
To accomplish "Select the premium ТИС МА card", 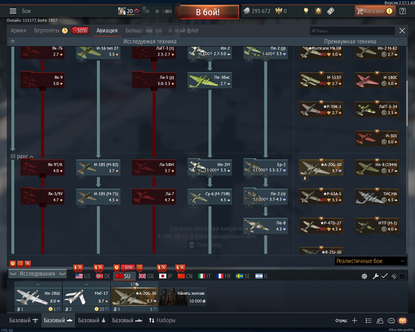I will pyautogui.click(x=377, y=197).
